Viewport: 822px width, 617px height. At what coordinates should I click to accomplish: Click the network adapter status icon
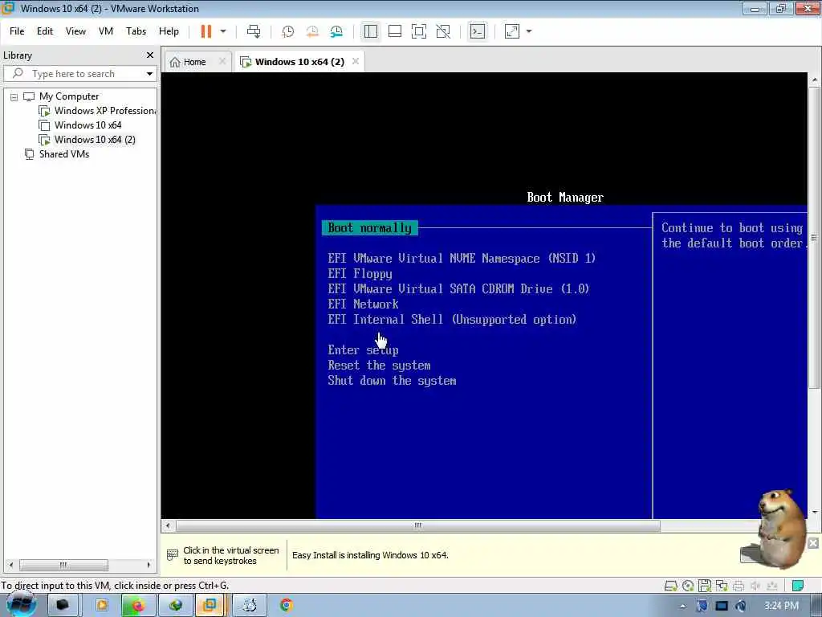pos(722,586)
